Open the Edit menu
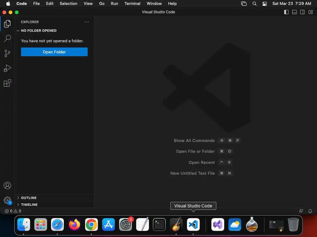 click(x=50, y=4)
